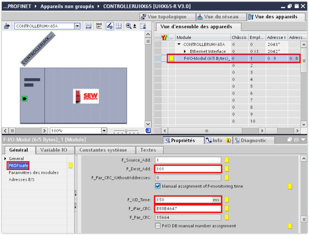Click yellow marker beside PROFIsafe entry
This screenshot has height=235, width=309.
(70, 165)
